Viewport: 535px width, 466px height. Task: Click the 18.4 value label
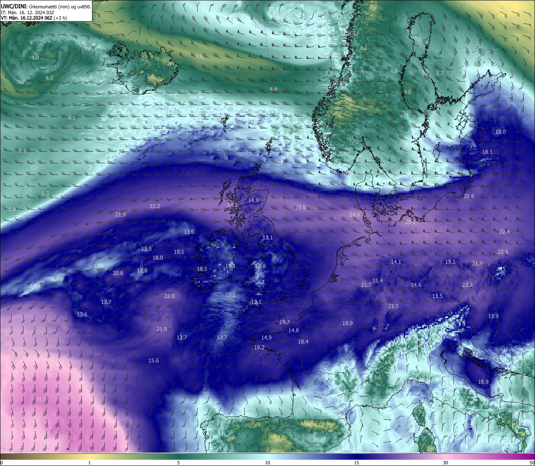tap(303, 341)
